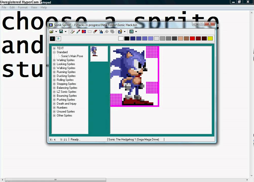254x182 pixels.
Task: Click the Ready status bar text
Action: pyautogui.click(x=76, y=139)
